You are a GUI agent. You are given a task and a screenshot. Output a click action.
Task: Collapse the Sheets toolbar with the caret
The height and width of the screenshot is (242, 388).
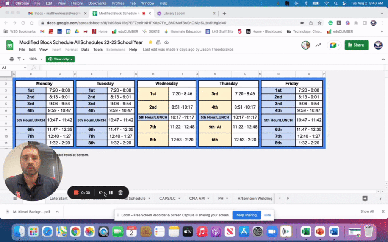point(383,59)
